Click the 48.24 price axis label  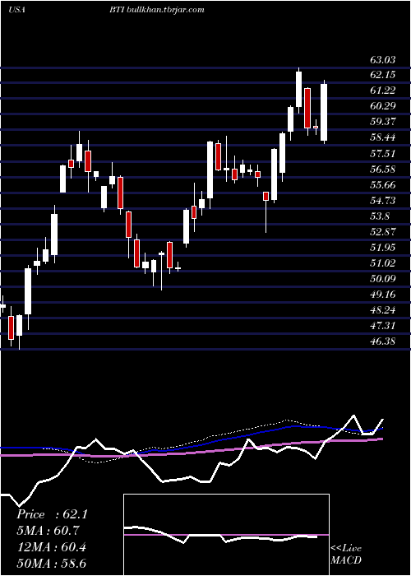tap(382, 310)
